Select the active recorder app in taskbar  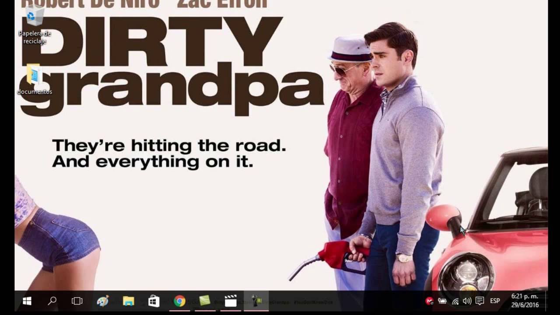tap(256, 301)
